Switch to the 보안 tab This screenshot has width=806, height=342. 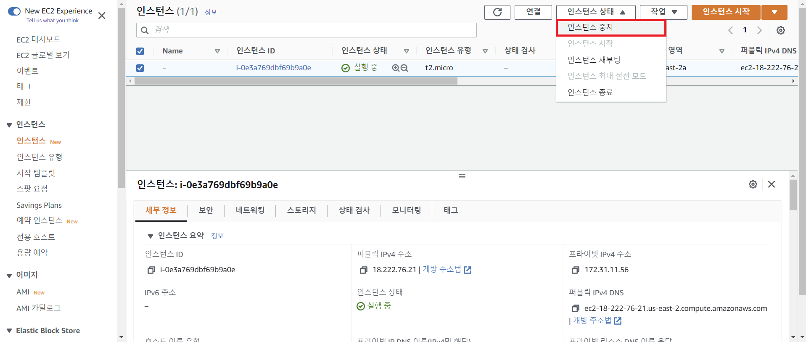206,210
